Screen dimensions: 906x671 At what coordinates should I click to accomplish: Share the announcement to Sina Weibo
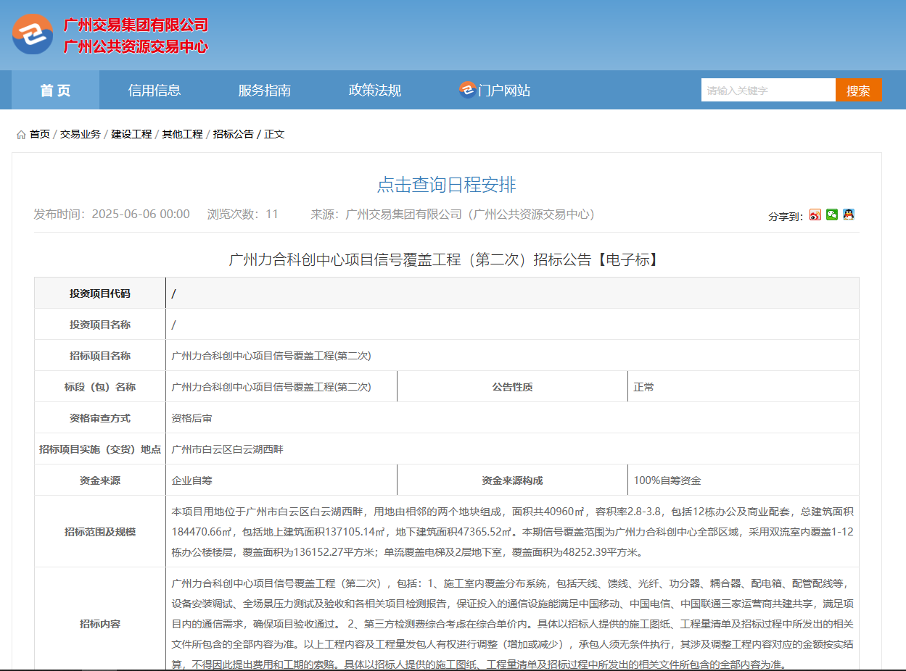click(815, 214)
